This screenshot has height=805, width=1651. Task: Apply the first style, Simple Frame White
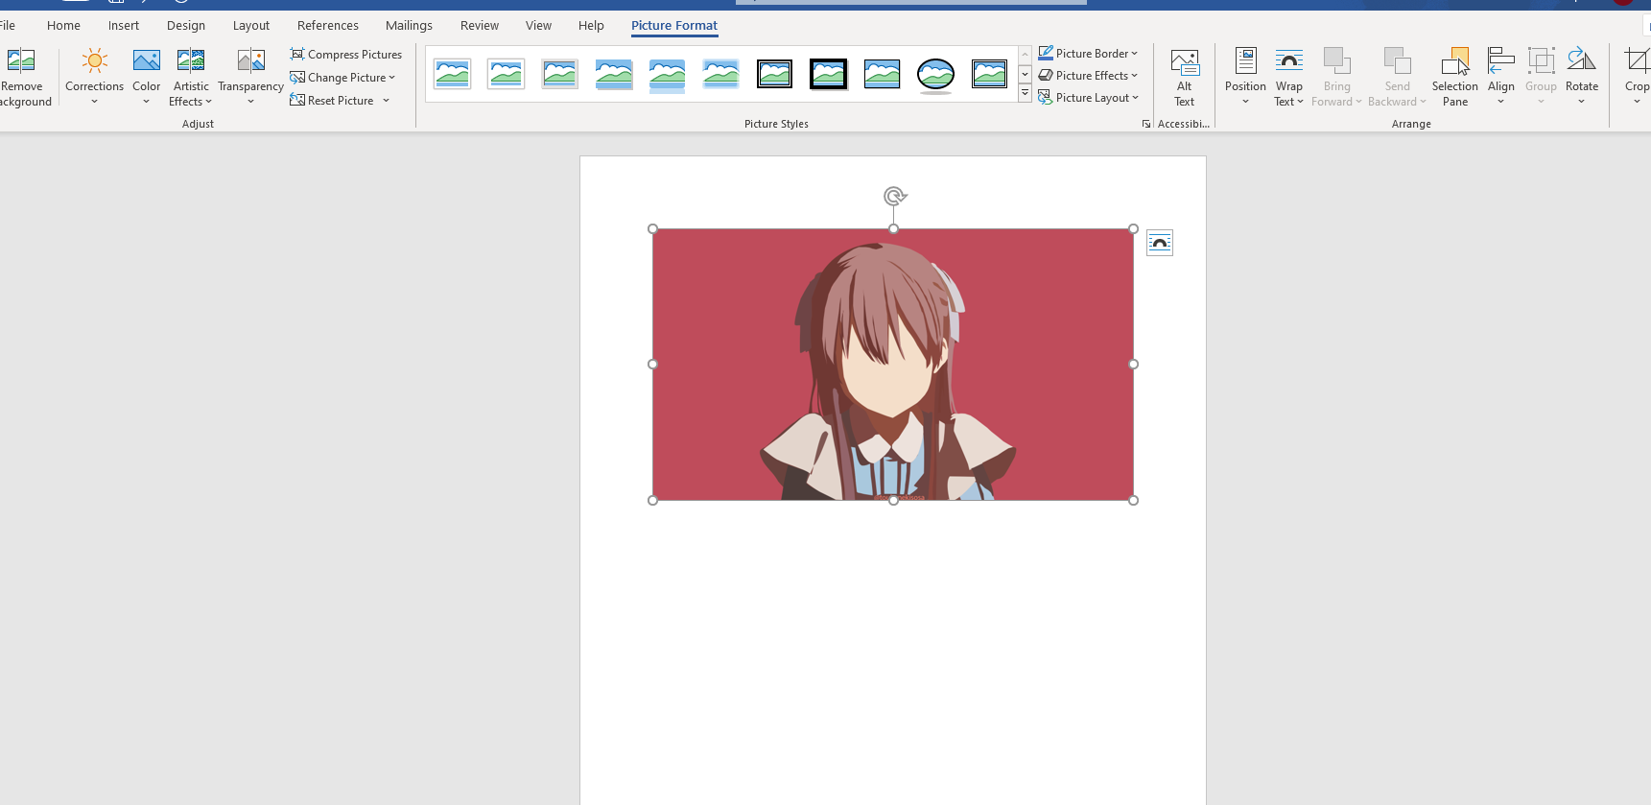click(x=452, y=74)
